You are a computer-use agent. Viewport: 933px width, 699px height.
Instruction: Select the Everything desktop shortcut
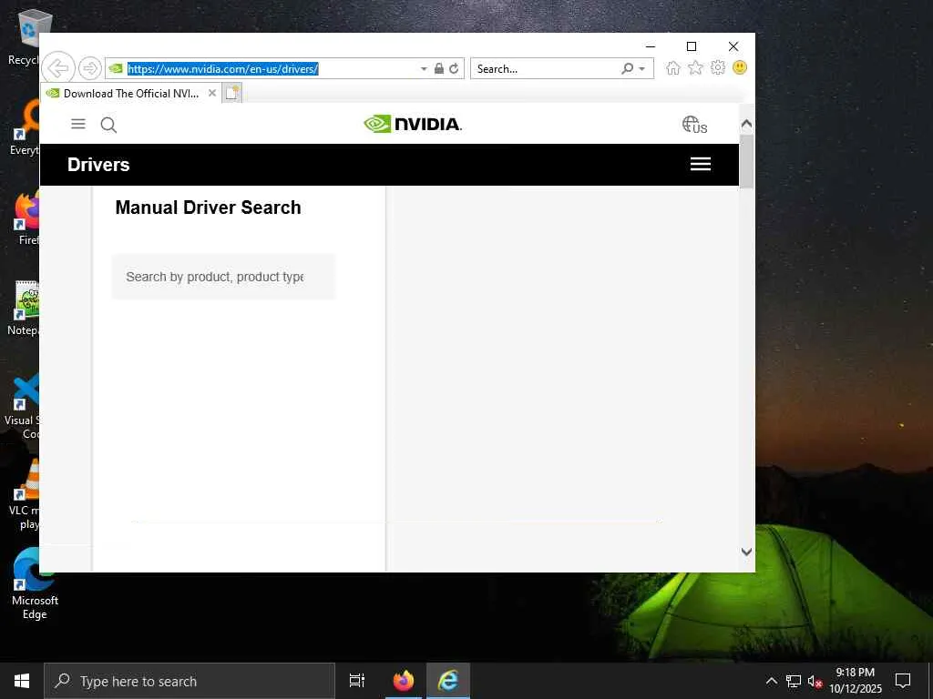point(26,127)
